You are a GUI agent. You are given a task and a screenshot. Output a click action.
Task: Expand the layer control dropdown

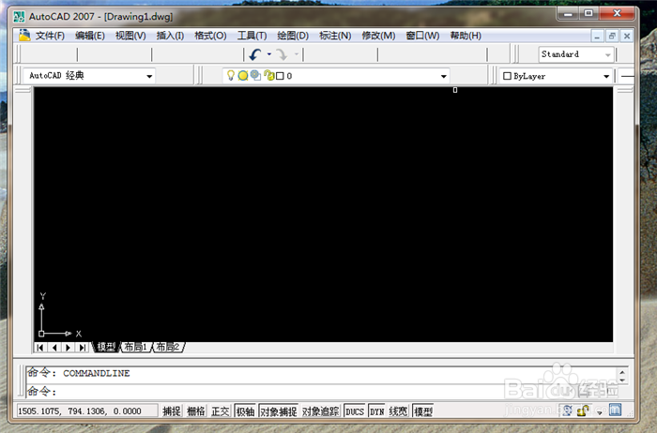[443, 76]
